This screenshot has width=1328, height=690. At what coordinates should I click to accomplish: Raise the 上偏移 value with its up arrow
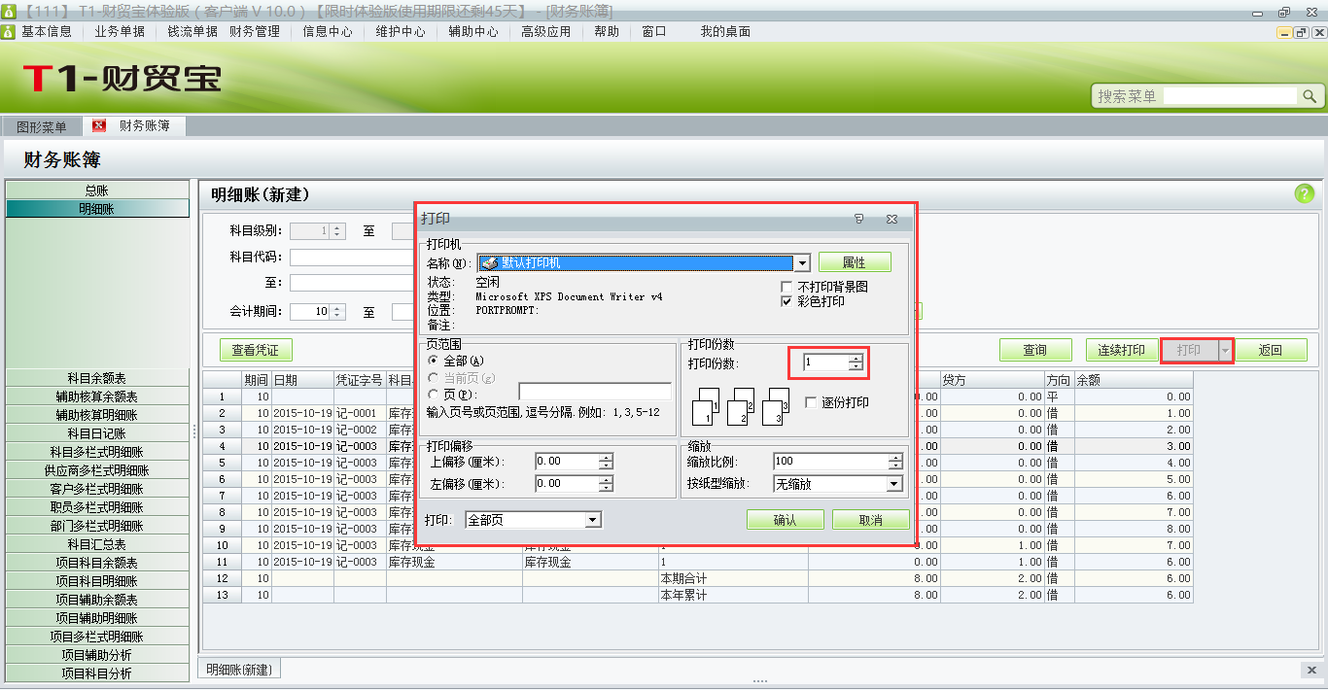[606, 458]
